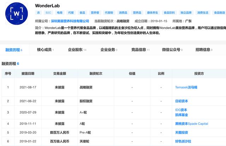The height and width of the screenshot is (146, 226).
Task: Open the 天图投资 investor link
Action: pos(182,133)
